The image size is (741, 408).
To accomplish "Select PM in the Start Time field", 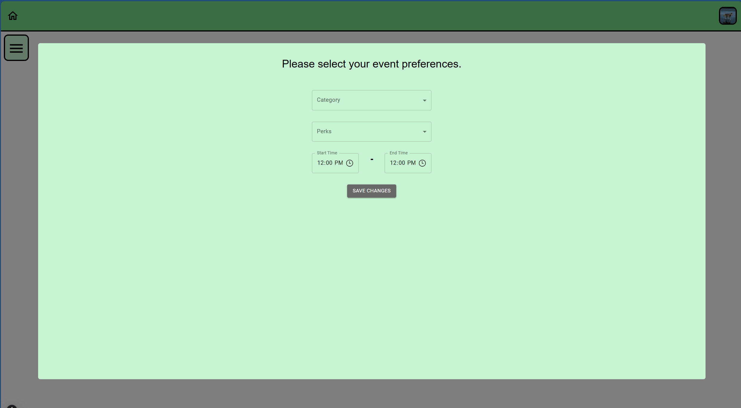I will [339, 163].
